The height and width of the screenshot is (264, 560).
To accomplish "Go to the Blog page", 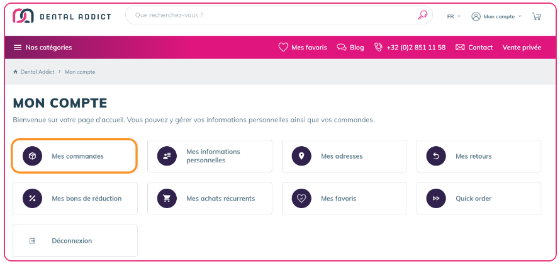I will pyautogui.click(x=350, y=48).
